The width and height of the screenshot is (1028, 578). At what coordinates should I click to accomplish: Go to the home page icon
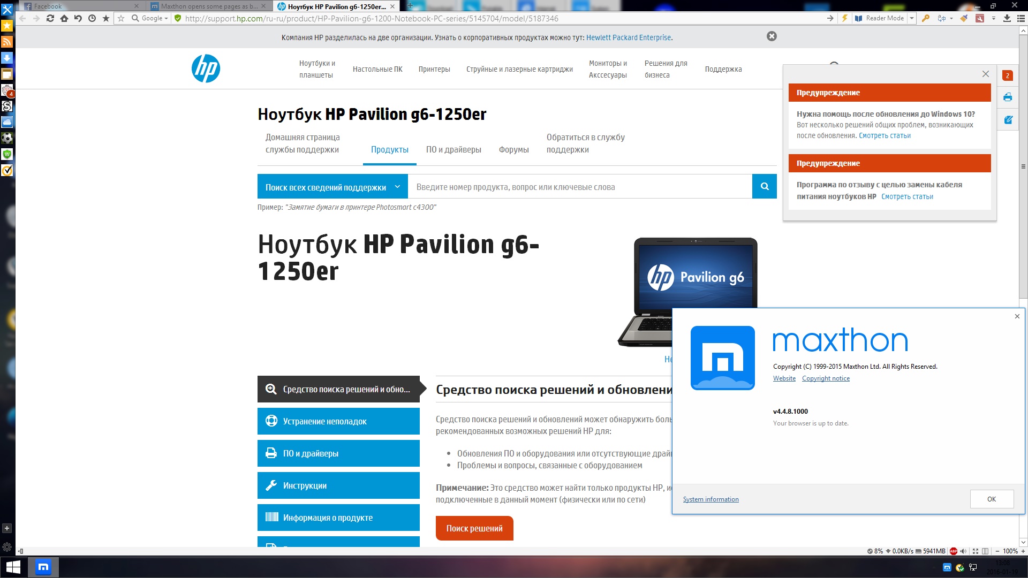64,18
